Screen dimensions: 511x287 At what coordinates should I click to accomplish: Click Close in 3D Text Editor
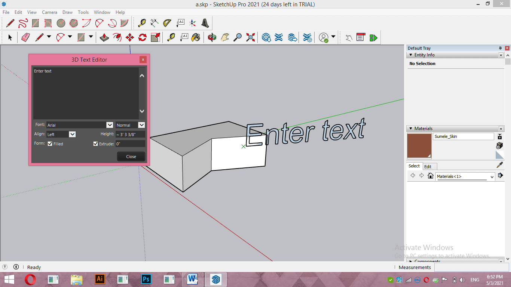[131, 157]
